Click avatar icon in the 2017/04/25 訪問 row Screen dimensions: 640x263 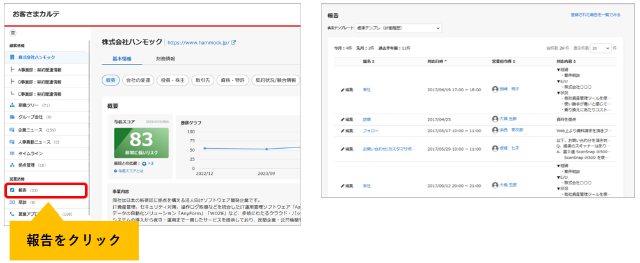coord(495,119)
